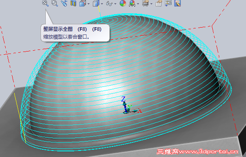Expand the View Settings dropdown arrow

tap(151, 4)
